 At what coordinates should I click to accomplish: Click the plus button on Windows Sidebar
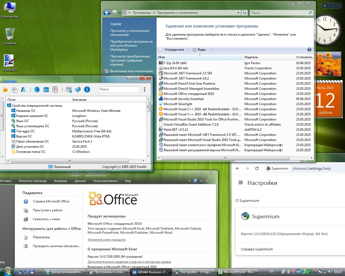click(325, 6)
